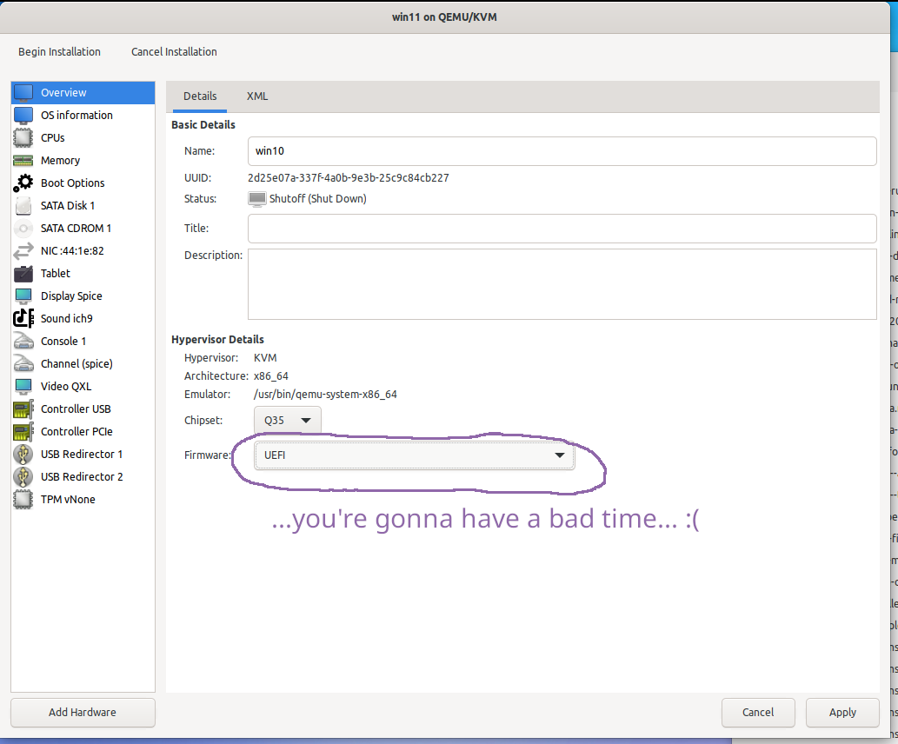
Task: Select the SATA CDROM 1 disc icon
Action: tap(23, 229)
